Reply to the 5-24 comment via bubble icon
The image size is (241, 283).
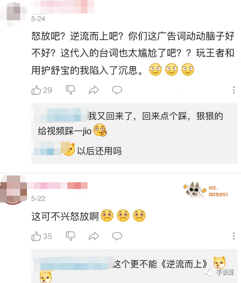(x=117, y=90)
